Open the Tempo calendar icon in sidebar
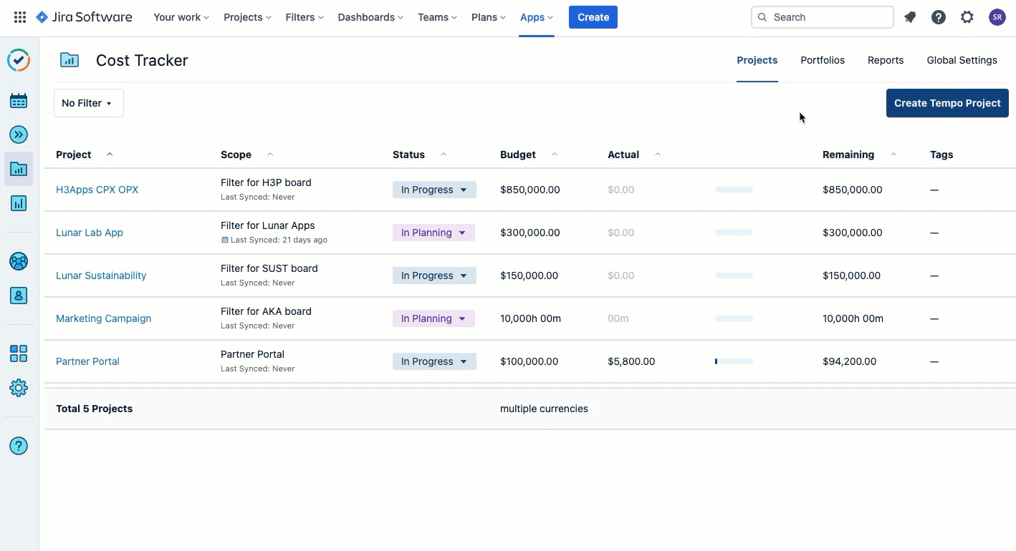The width and height of the screenshot is (1016, 551). click(19, 100)
